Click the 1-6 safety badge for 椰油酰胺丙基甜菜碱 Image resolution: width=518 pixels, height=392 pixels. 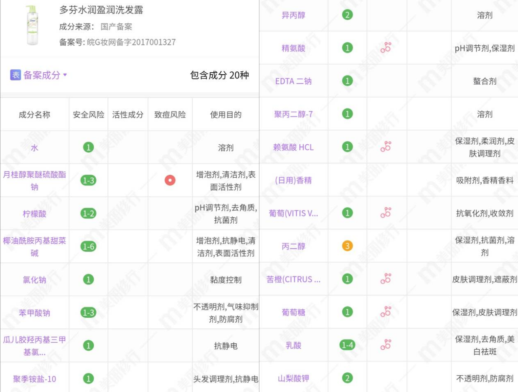pyautogui.click(x=88, y=246)
